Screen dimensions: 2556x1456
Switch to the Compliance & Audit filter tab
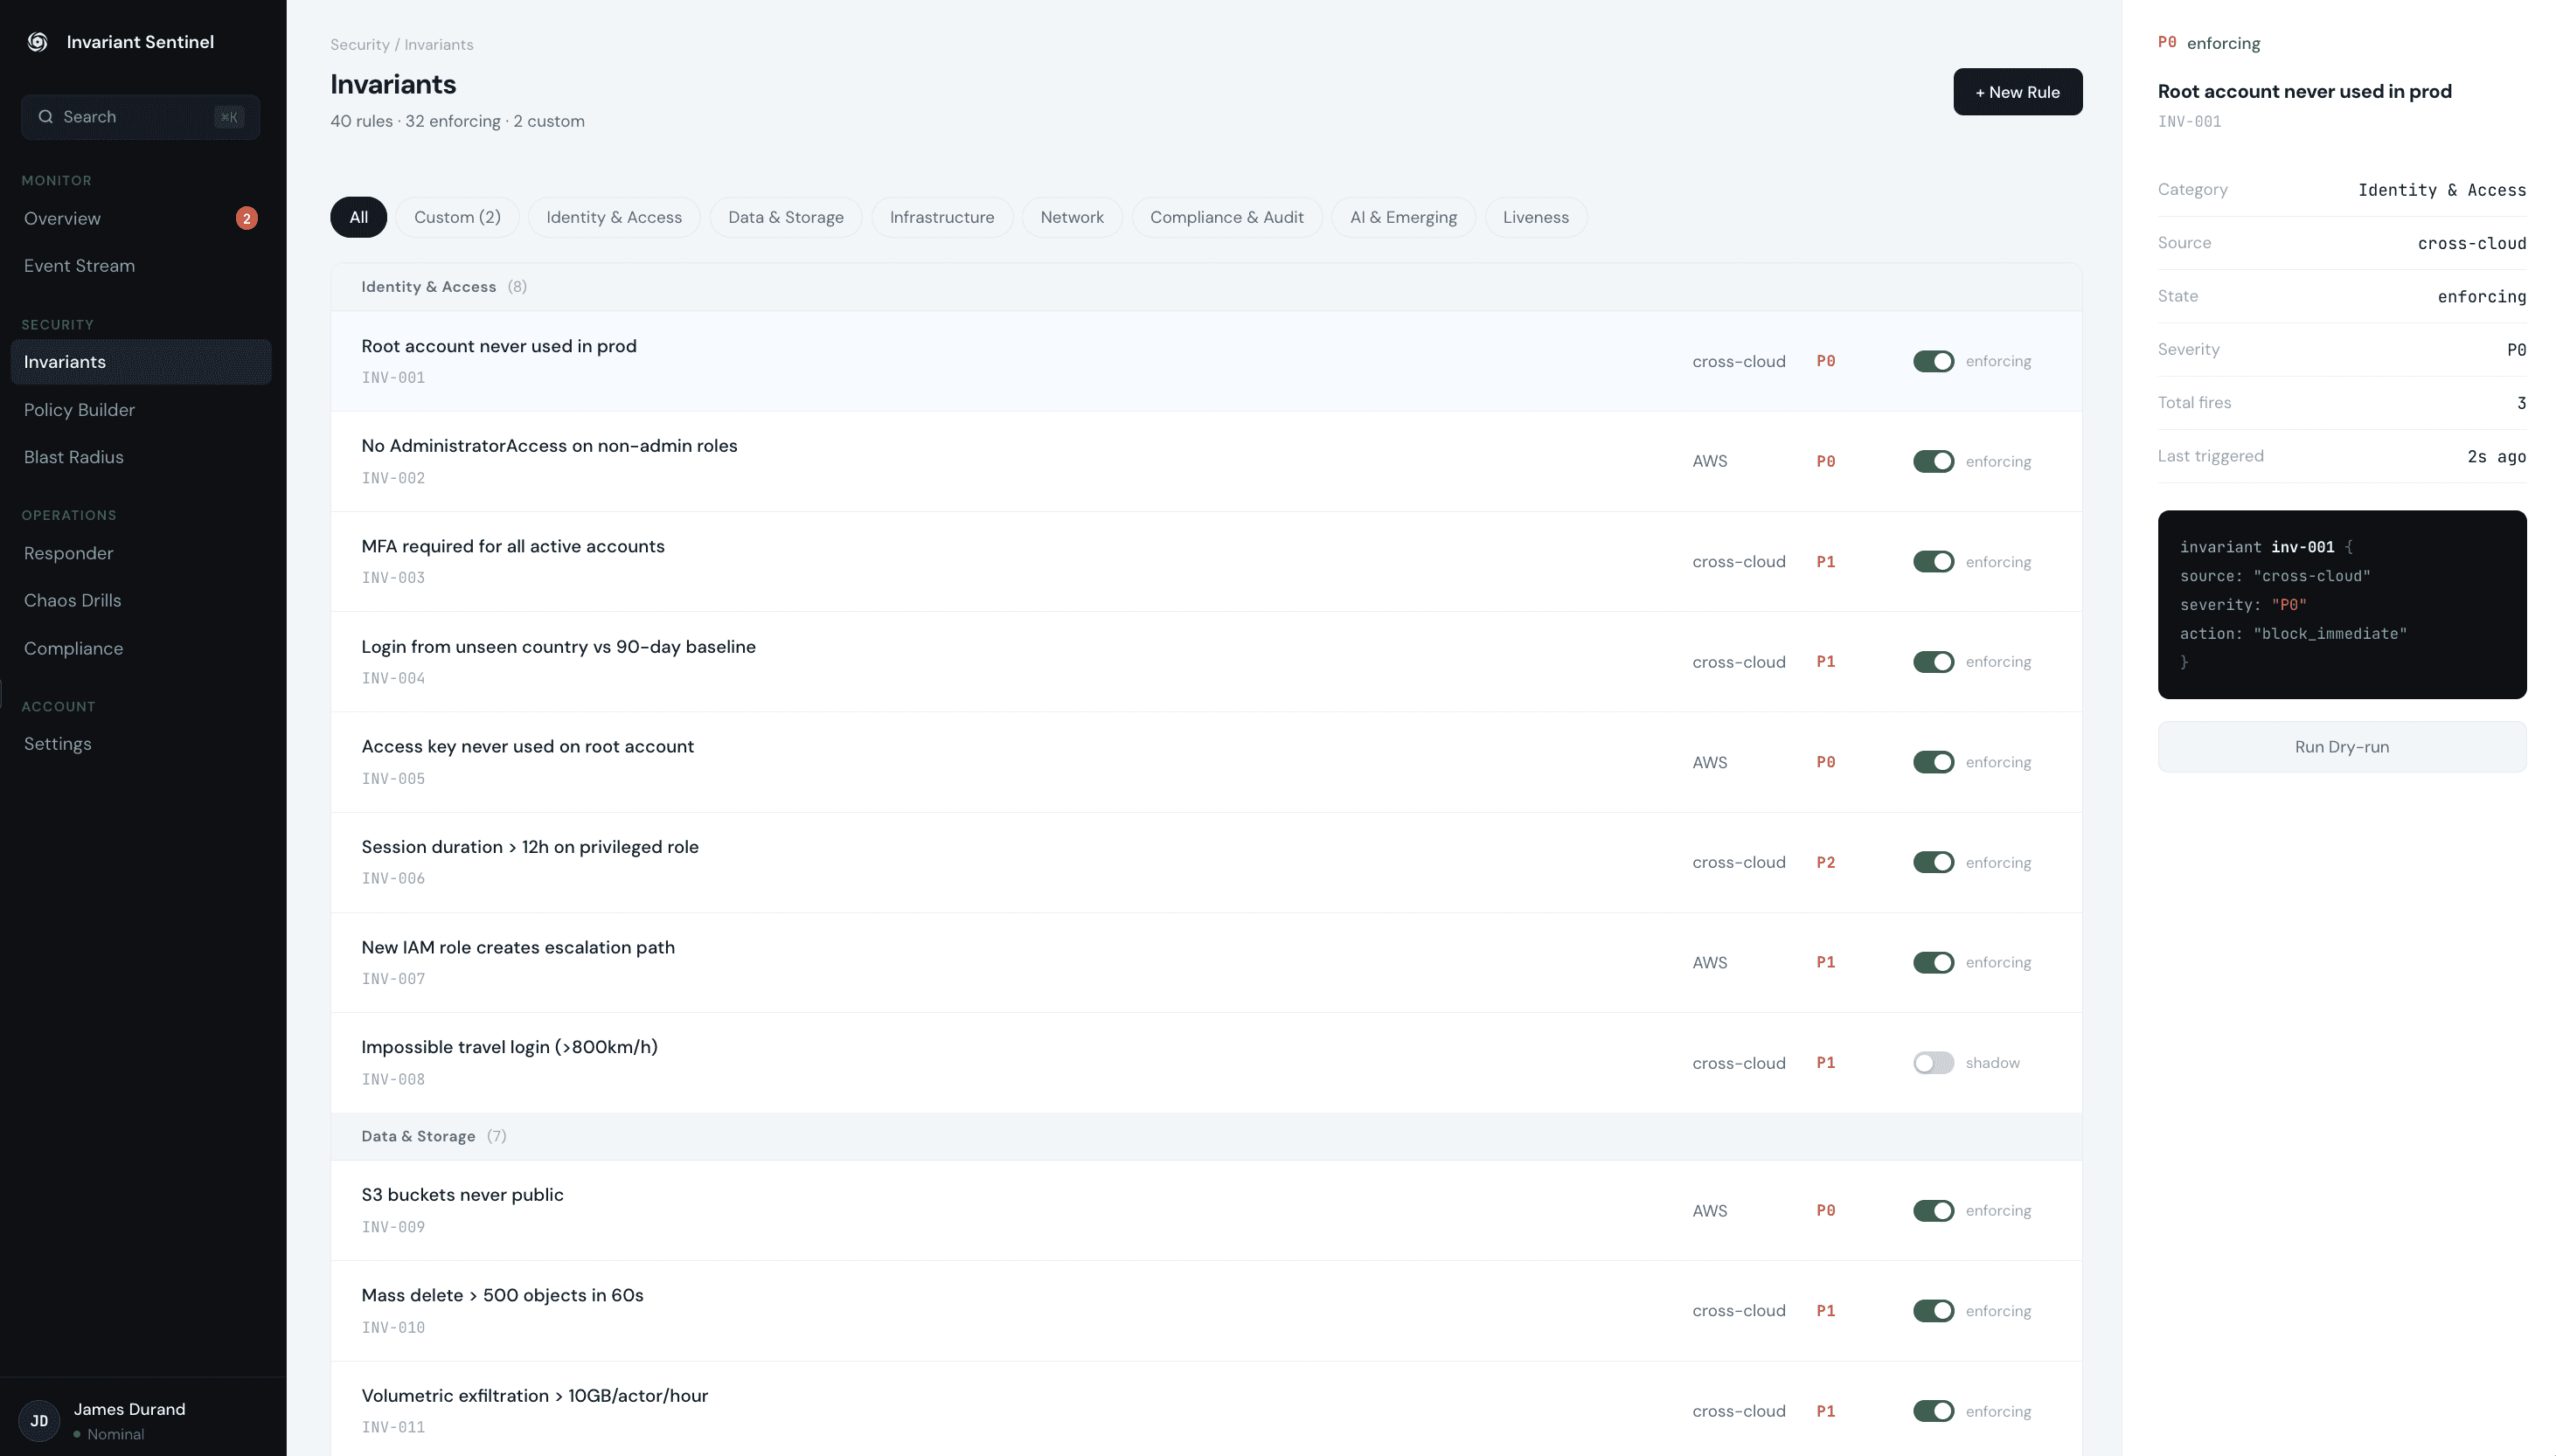pos(1226,217)
